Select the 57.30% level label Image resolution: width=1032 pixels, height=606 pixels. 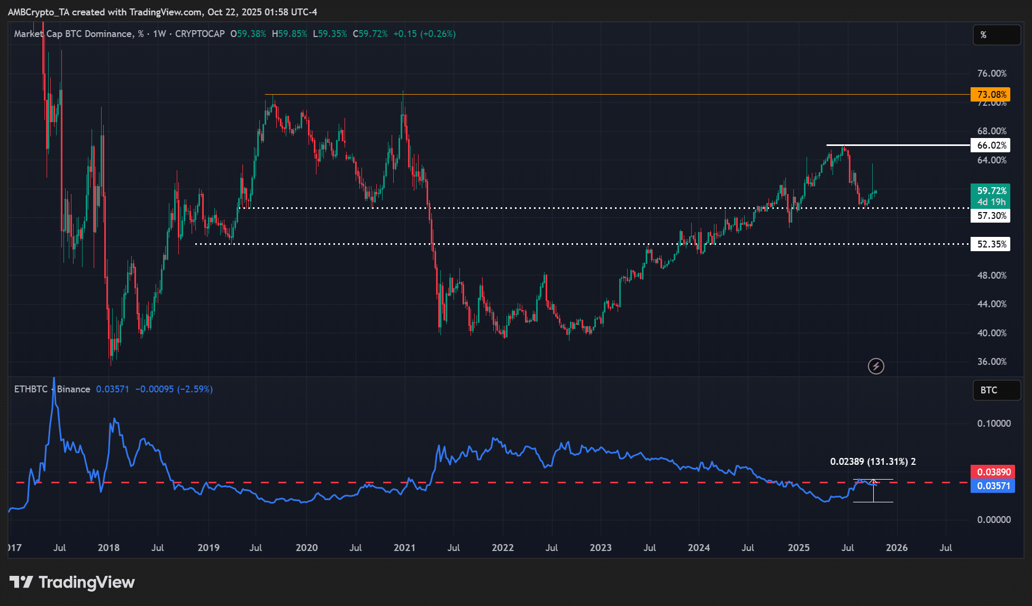(991, 216)
